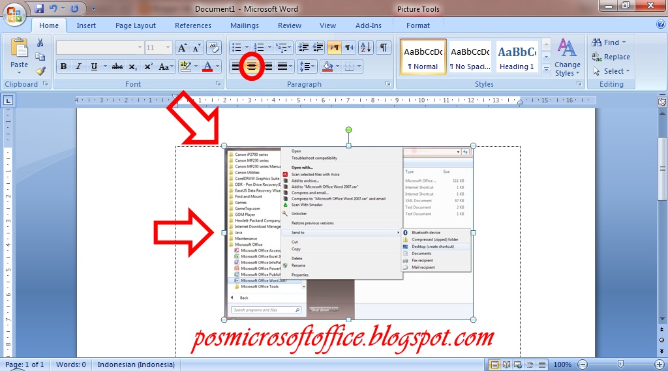Expand numbering list dropdown arrow
The image size is (668, 371).
point(269,48)
